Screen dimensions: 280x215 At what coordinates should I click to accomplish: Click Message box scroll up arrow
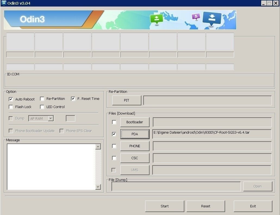(98, 146)
